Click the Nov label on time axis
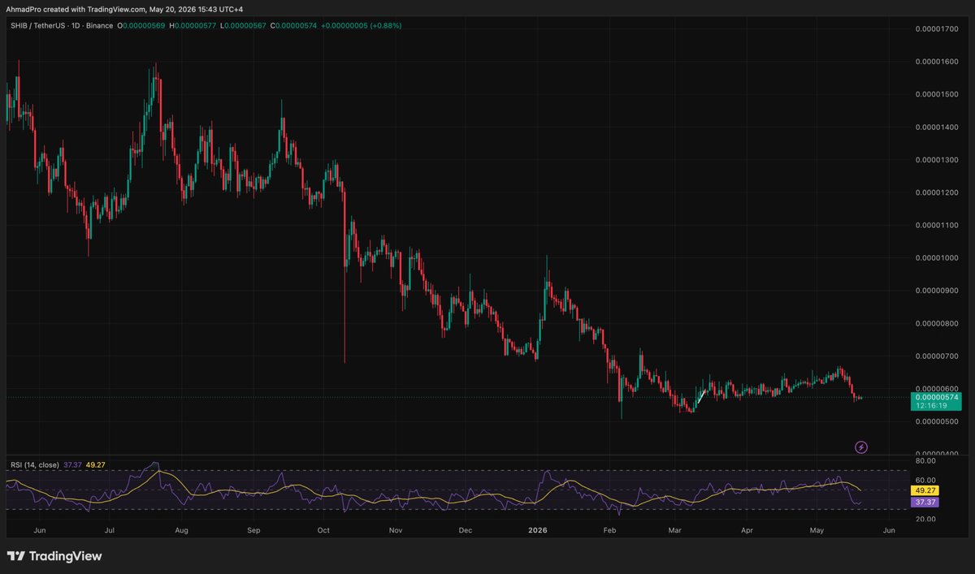This screenshot has height=574, width=975. click(396, 529)
